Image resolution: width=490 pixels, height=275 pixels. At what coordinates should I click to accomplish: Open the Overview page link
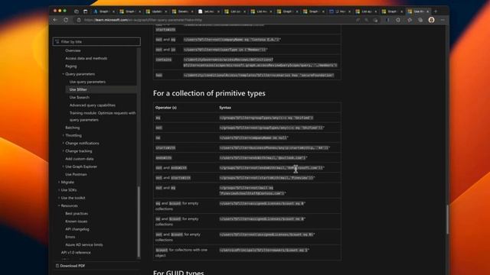coord(73,50)
